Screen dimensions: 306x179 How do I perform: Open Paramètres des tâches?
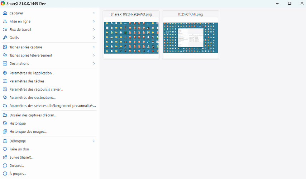[49, 81]
